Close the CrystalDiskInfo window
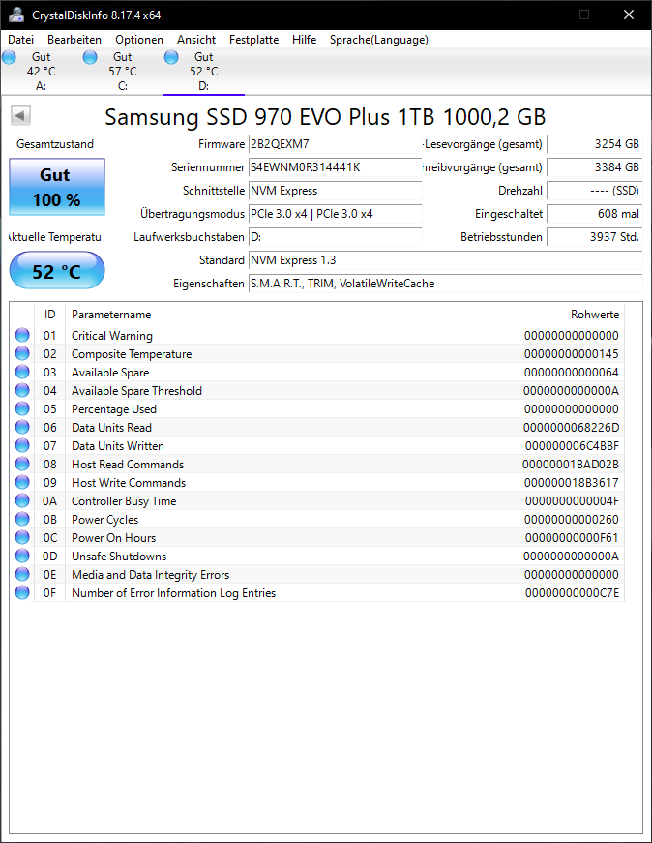Screen dimensions: 652x843 [629, 15]
